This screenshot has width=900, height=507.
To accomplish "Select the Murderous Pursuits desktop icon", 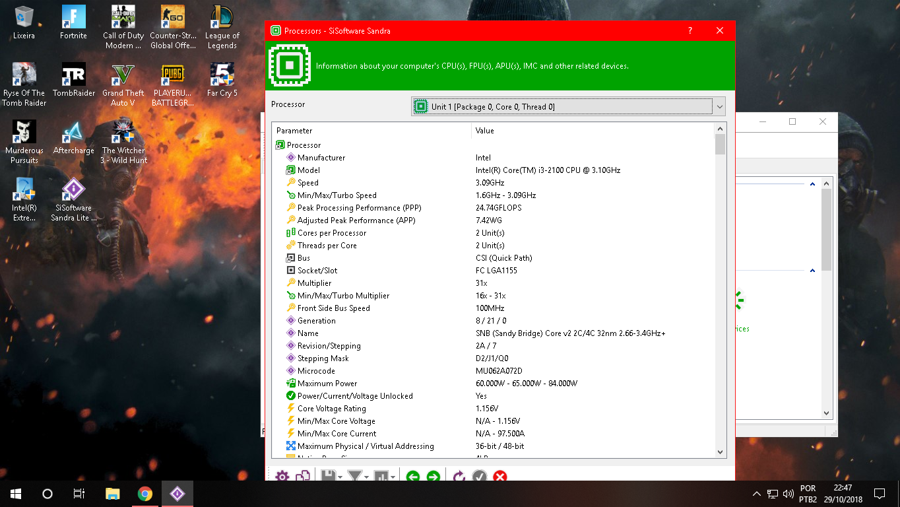I will pos(24,142).
